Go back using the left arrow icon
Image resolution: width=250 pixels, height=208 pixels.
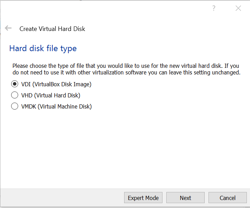8,29
